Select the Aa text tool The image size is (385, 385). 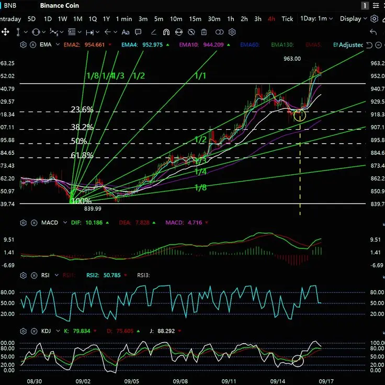click(x=126, y=32)
